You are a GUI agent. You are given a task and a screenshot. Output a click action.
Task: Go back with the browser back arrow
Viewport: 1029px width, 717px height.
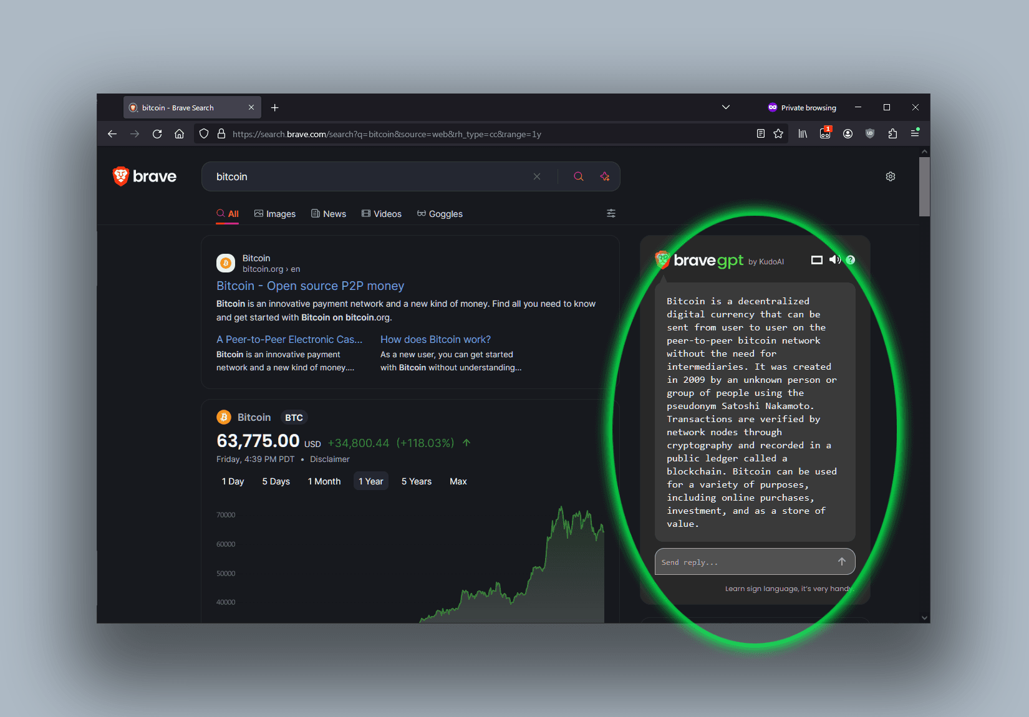point(112,134)
